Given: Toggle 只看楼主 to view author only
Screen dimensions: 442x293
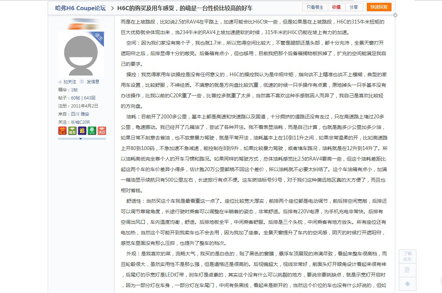Looking at the screenshot, I should [314, 7].
